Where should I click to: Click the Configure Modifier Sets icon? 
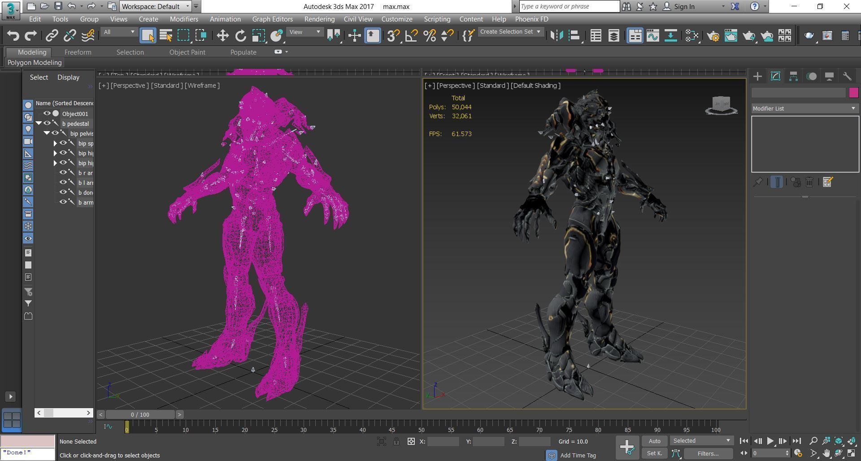pos(828,182)
